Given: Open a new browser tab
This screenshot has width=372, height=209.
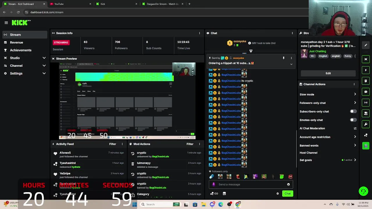Looking at the screenshot, I should pos(189,4).
